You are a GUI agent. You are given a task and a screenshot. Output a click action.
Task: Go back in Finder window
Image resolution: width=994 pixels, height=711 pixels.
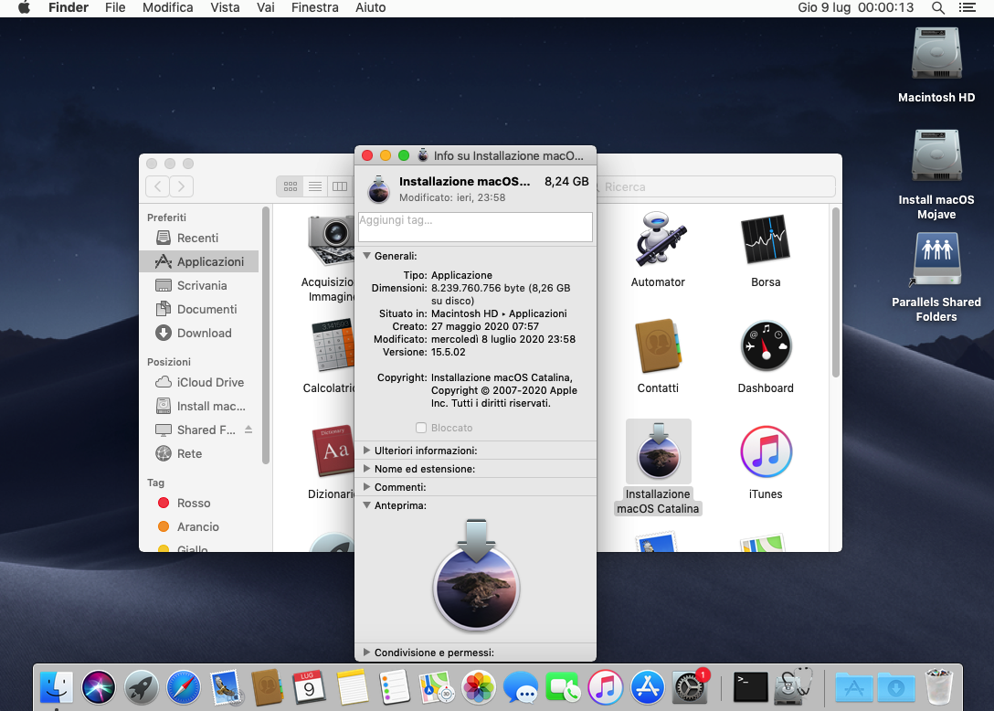point(158,186)
